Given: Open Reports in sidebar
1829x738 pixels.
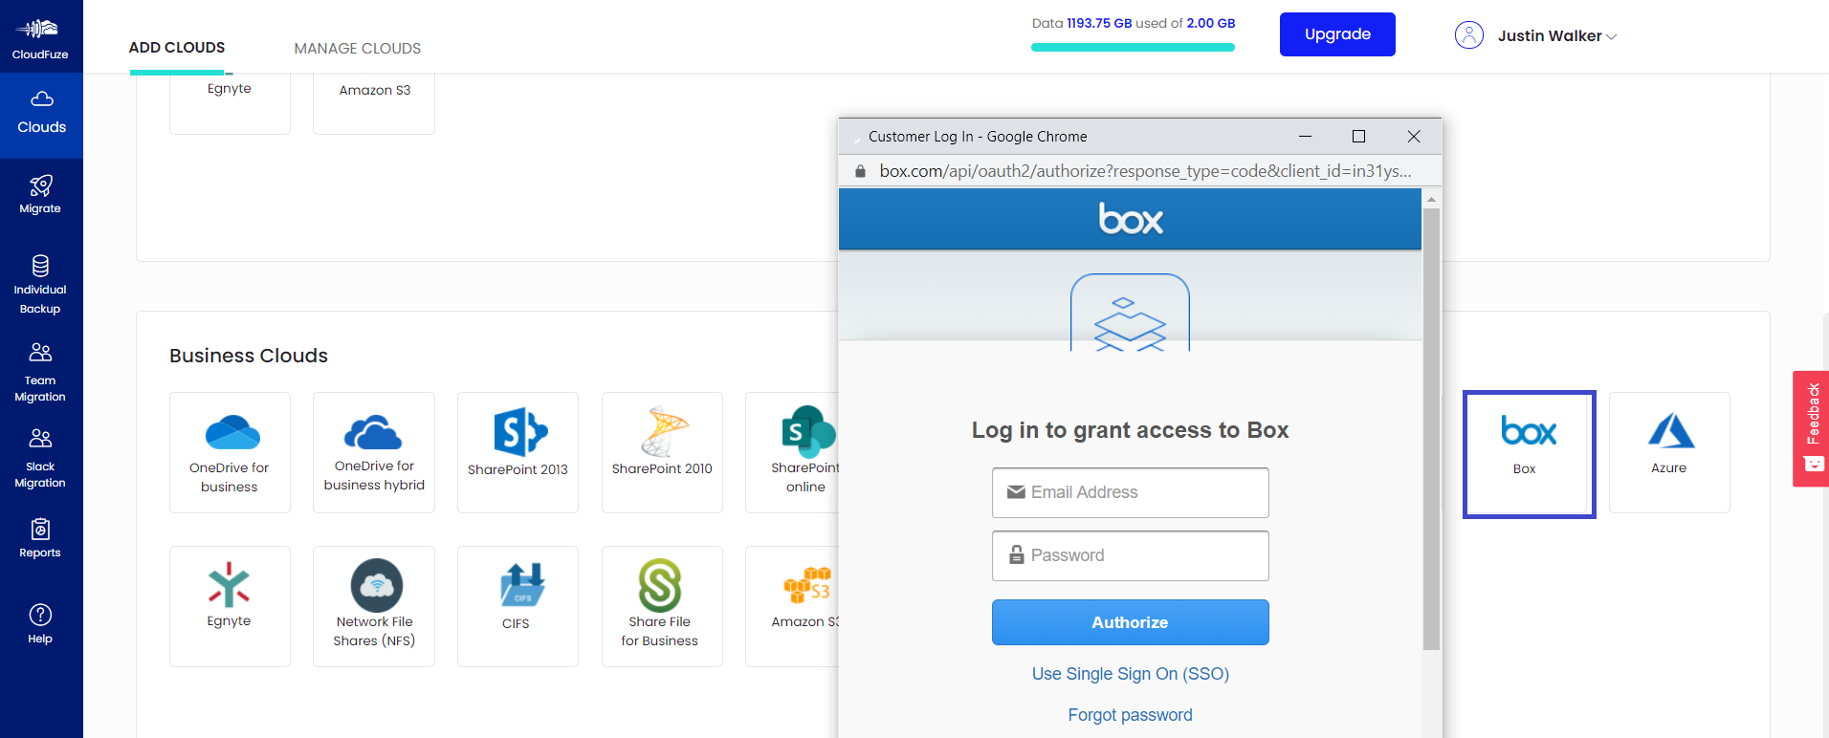Looking at the screenshot, I should pyautogui.click(x=40, y=538).
